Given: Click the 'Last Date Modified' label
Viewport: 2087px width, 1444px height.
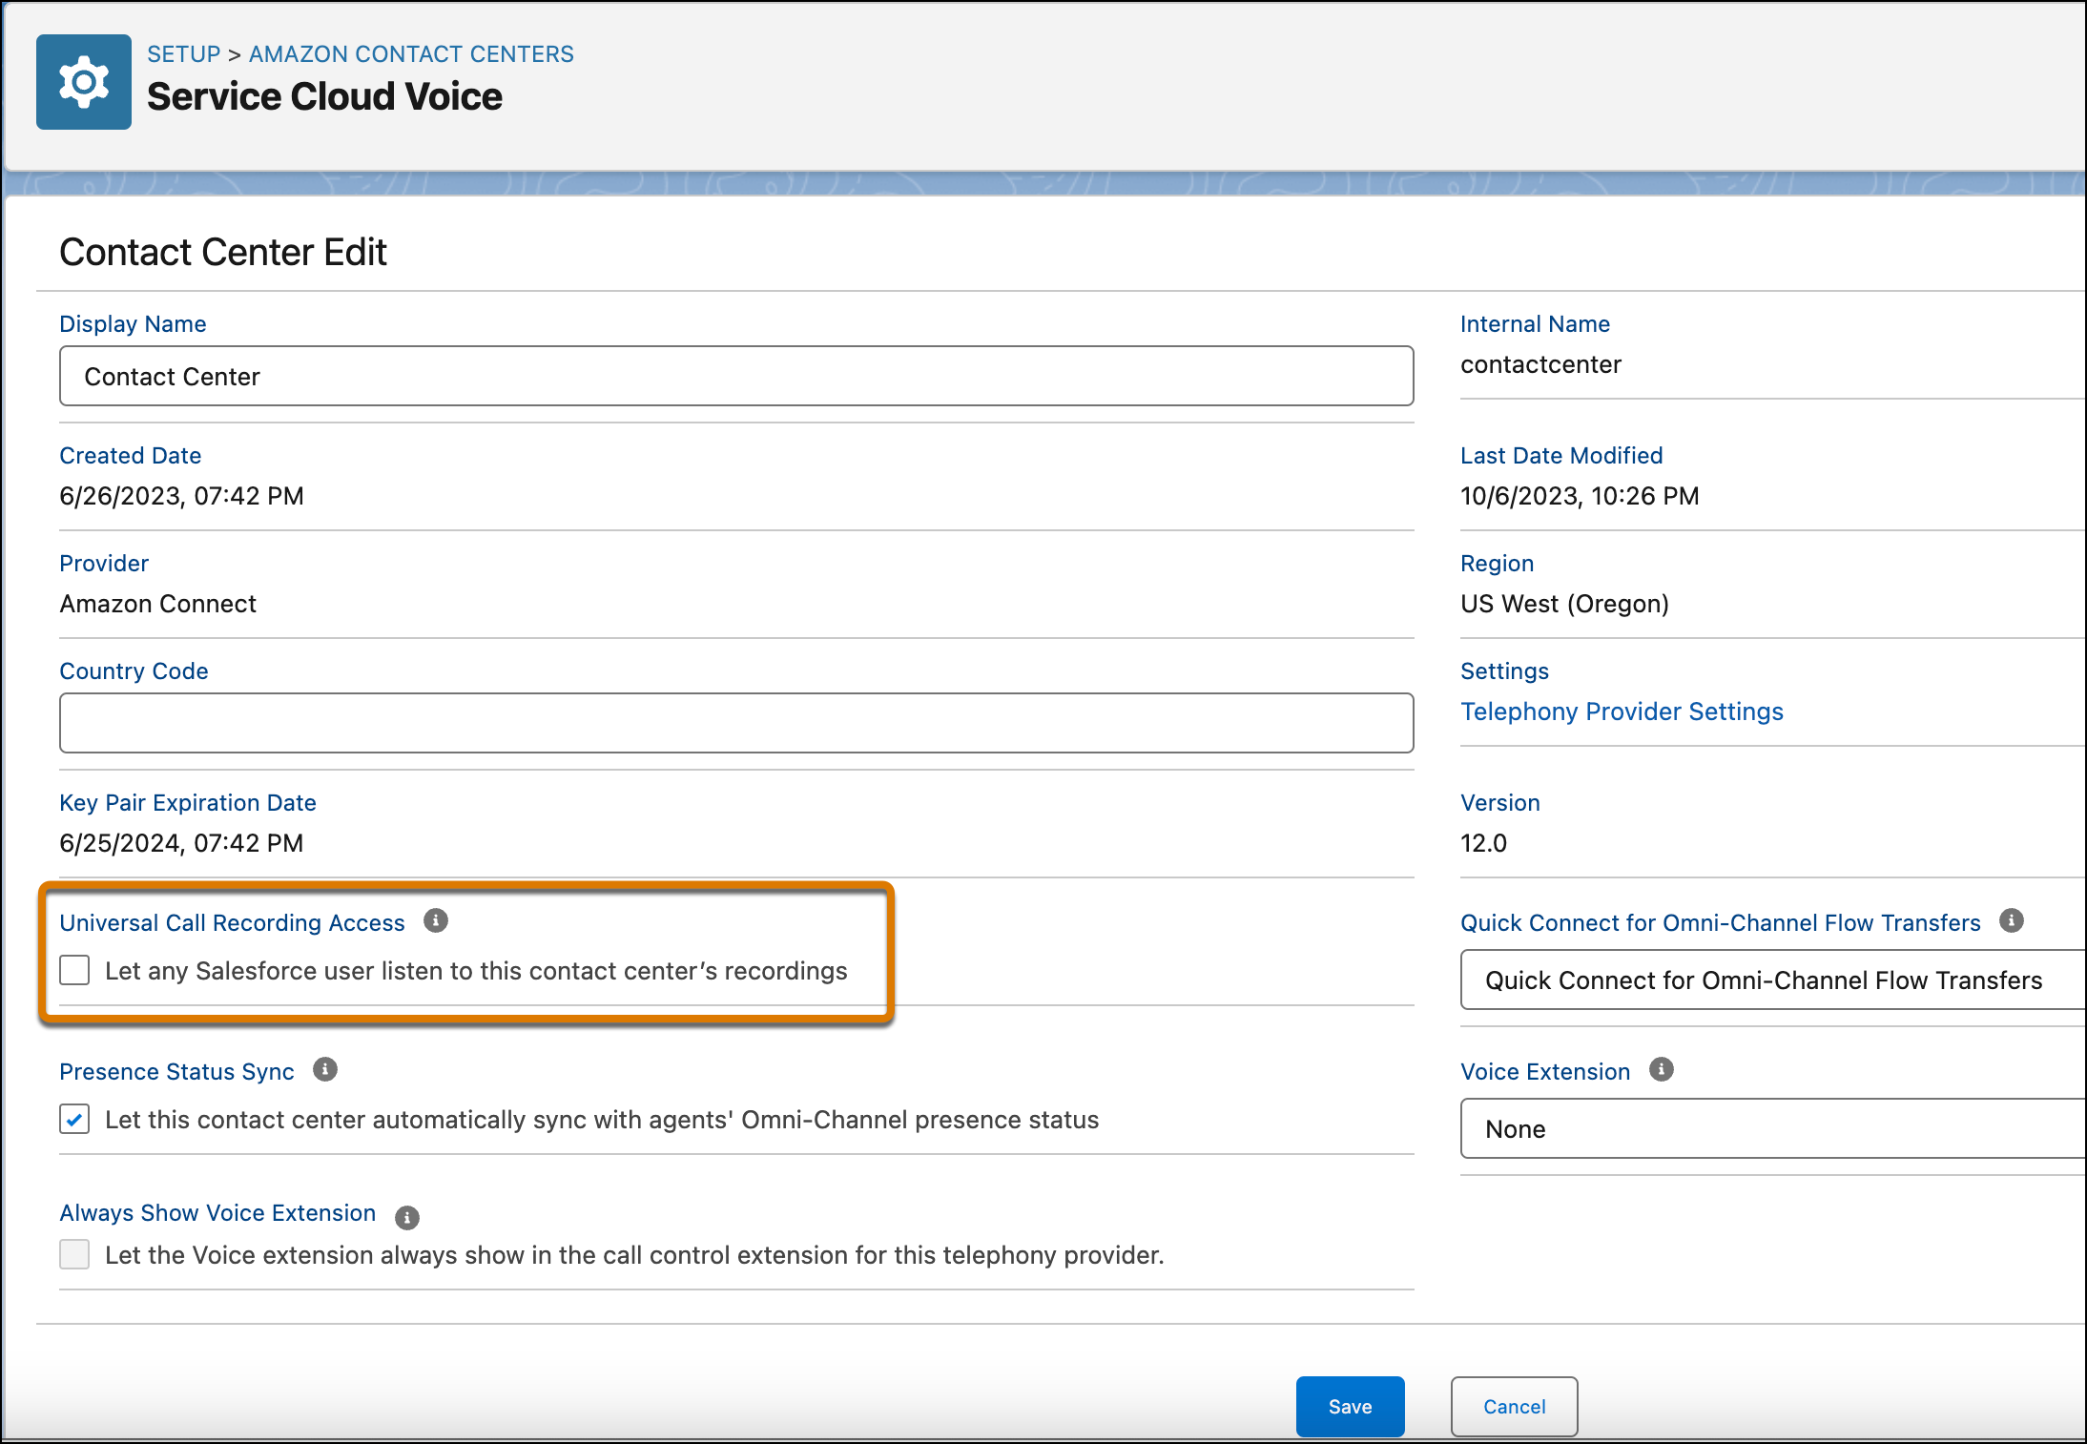Looking at the screenshot, I should pyautogui.click(x=1561, y=456).
